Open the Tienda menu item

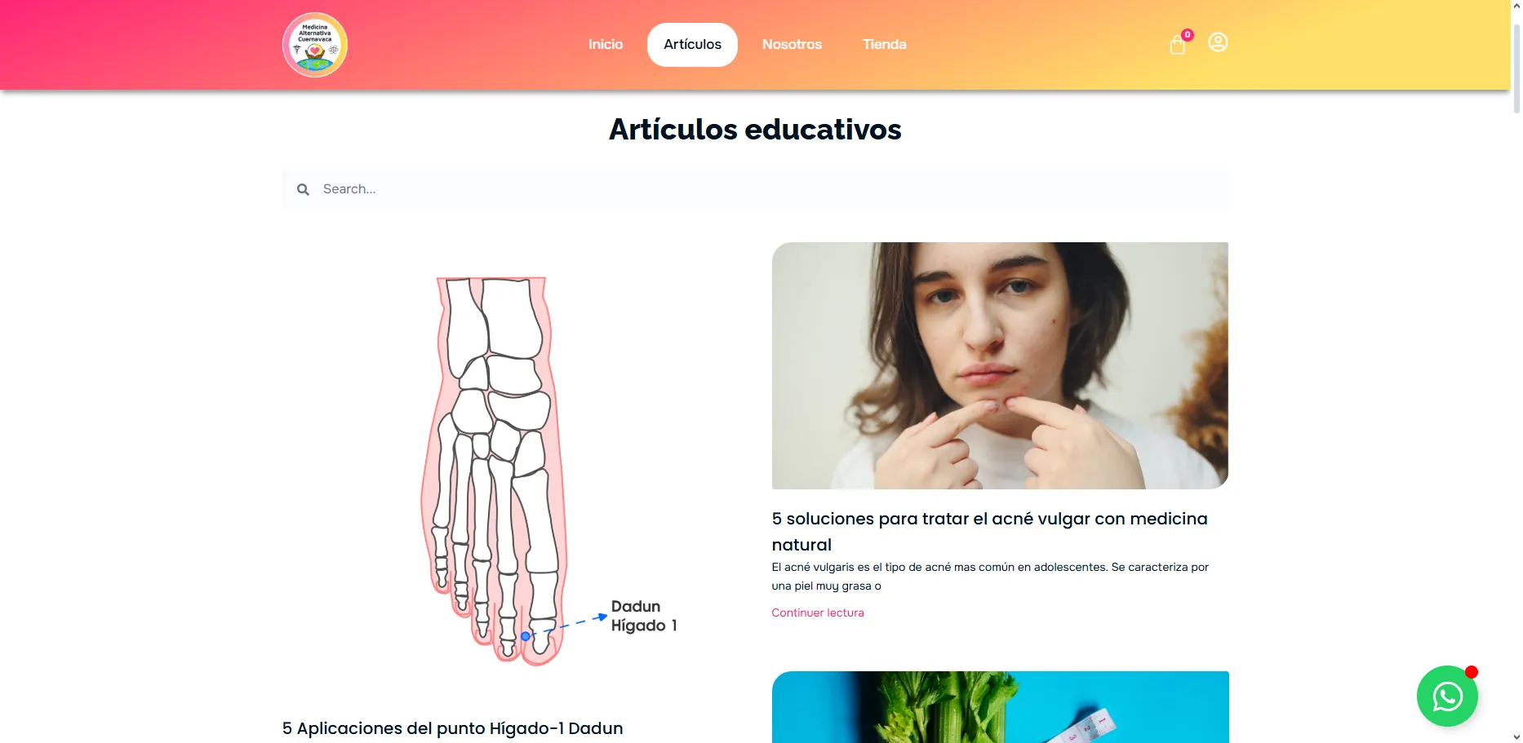[885, 45]
